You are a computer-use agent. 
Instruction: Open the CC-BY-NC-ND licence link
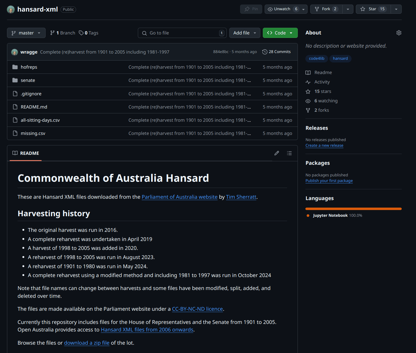point(197,309)
